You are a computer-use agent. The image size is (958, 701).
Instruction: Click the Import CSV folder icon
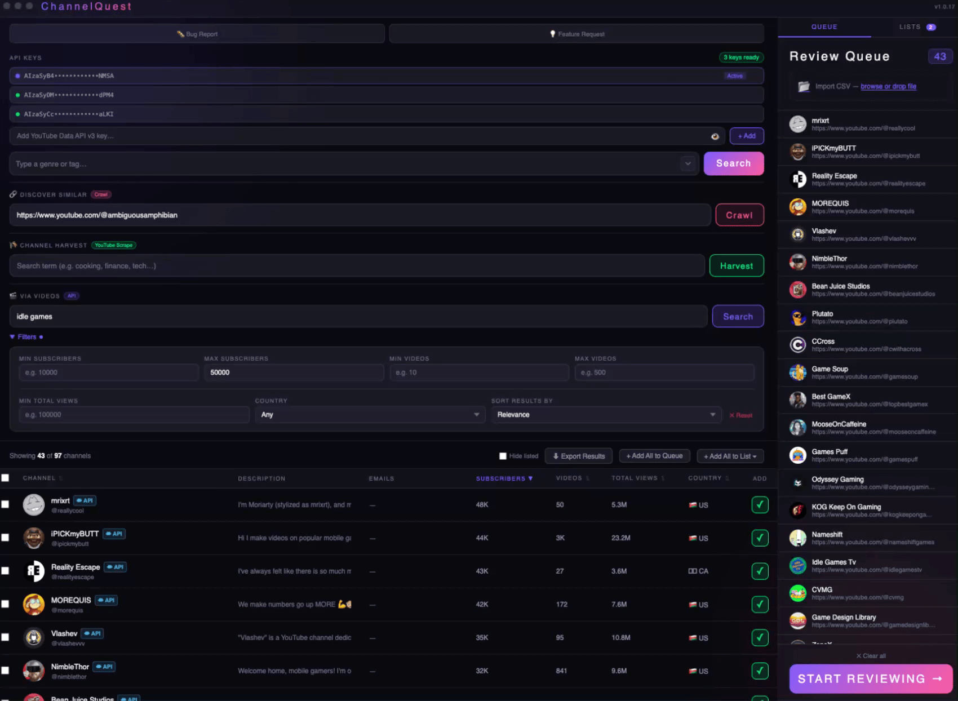coord(804,86)
